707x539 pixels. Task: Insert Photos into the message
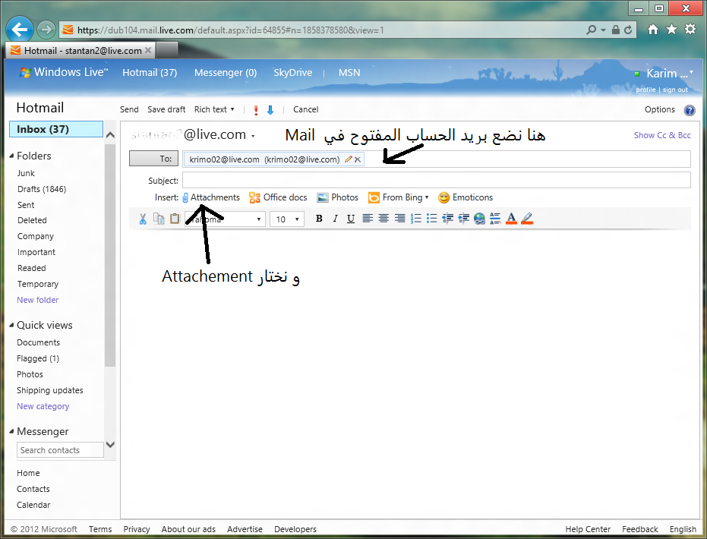[x=338, y=197]
